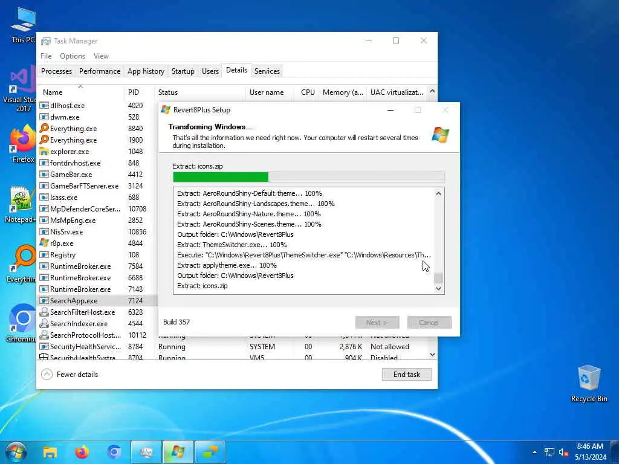Viewport: 619px width, 464px height.
Task: Show hidden tray icons arrow
Action: (534, 452)
